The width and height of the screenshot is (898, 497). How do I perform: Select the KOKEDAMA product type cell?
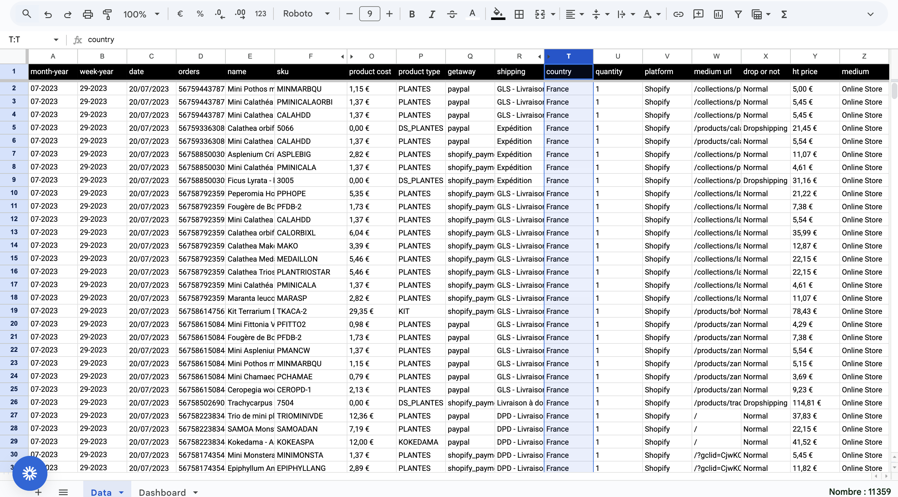[421, 442]
